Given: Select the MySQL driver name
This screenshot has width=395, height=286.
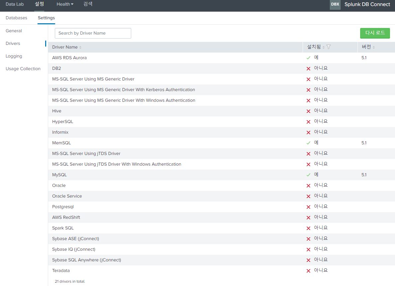Looking at the screenshot, I should point(59,175).
